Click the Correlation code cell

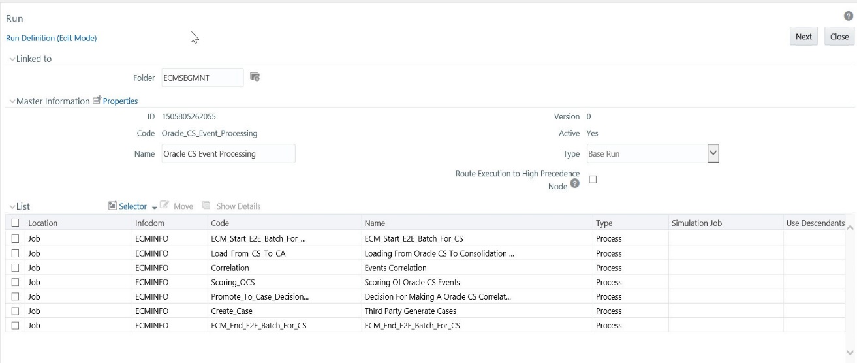[285, 268]
